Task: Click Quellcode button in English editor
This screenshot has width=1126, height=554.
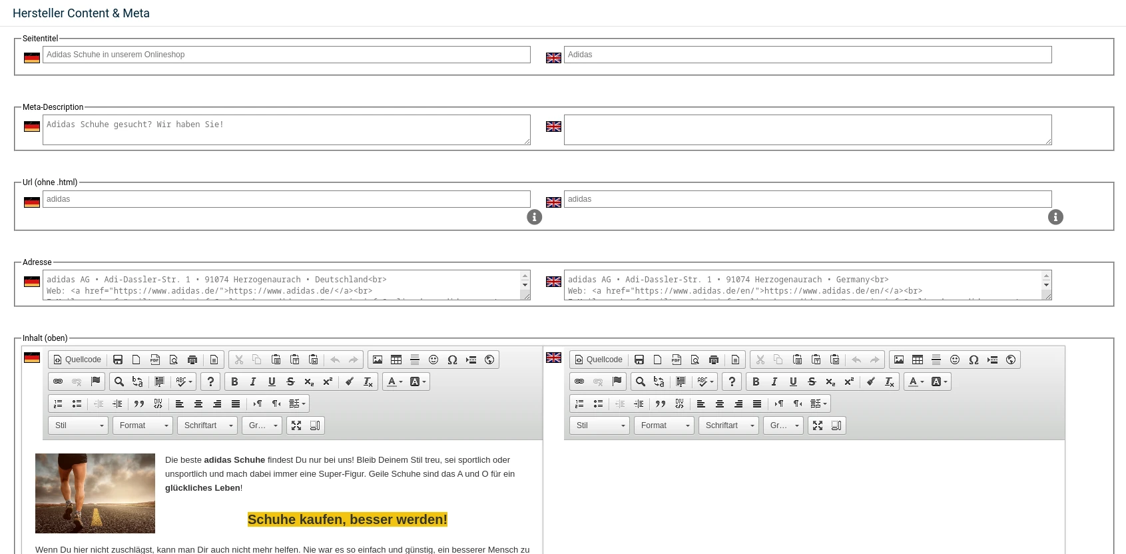Action: (599, 360)
